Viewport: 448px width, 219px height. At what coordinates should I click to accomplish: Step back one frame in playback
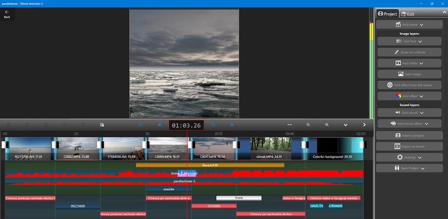(160, 125)
